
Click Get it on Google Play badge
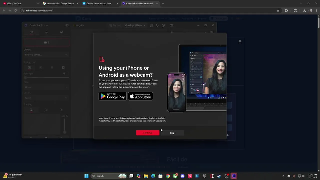pyautogui.click(x=113, y=96)
